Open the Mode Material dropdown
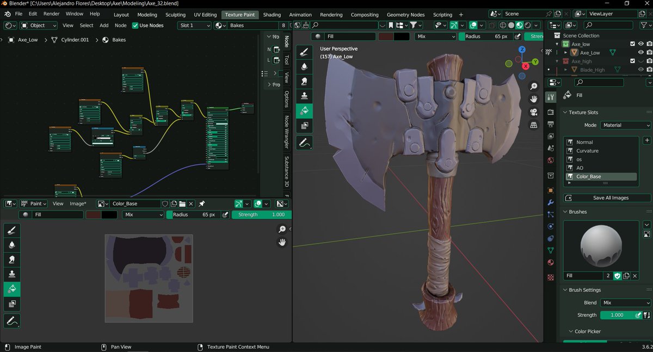Viewport: 653px width, 352px height. pos(626,125)
